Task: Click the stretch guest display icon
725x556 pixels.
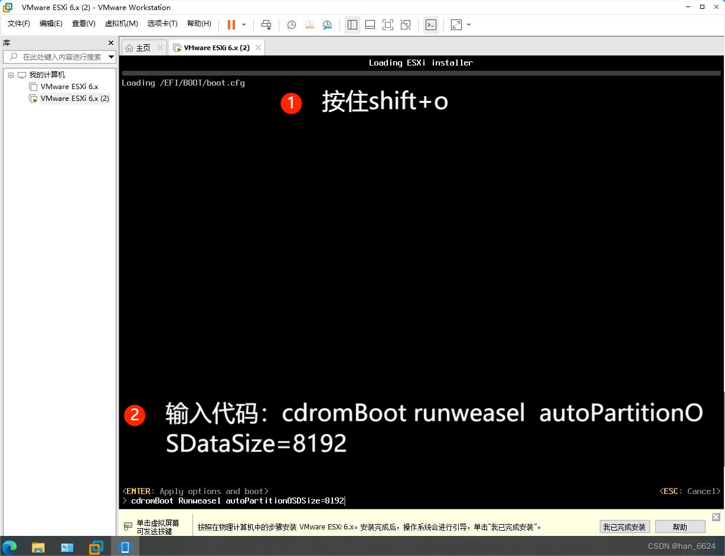Action: [456, 25]
